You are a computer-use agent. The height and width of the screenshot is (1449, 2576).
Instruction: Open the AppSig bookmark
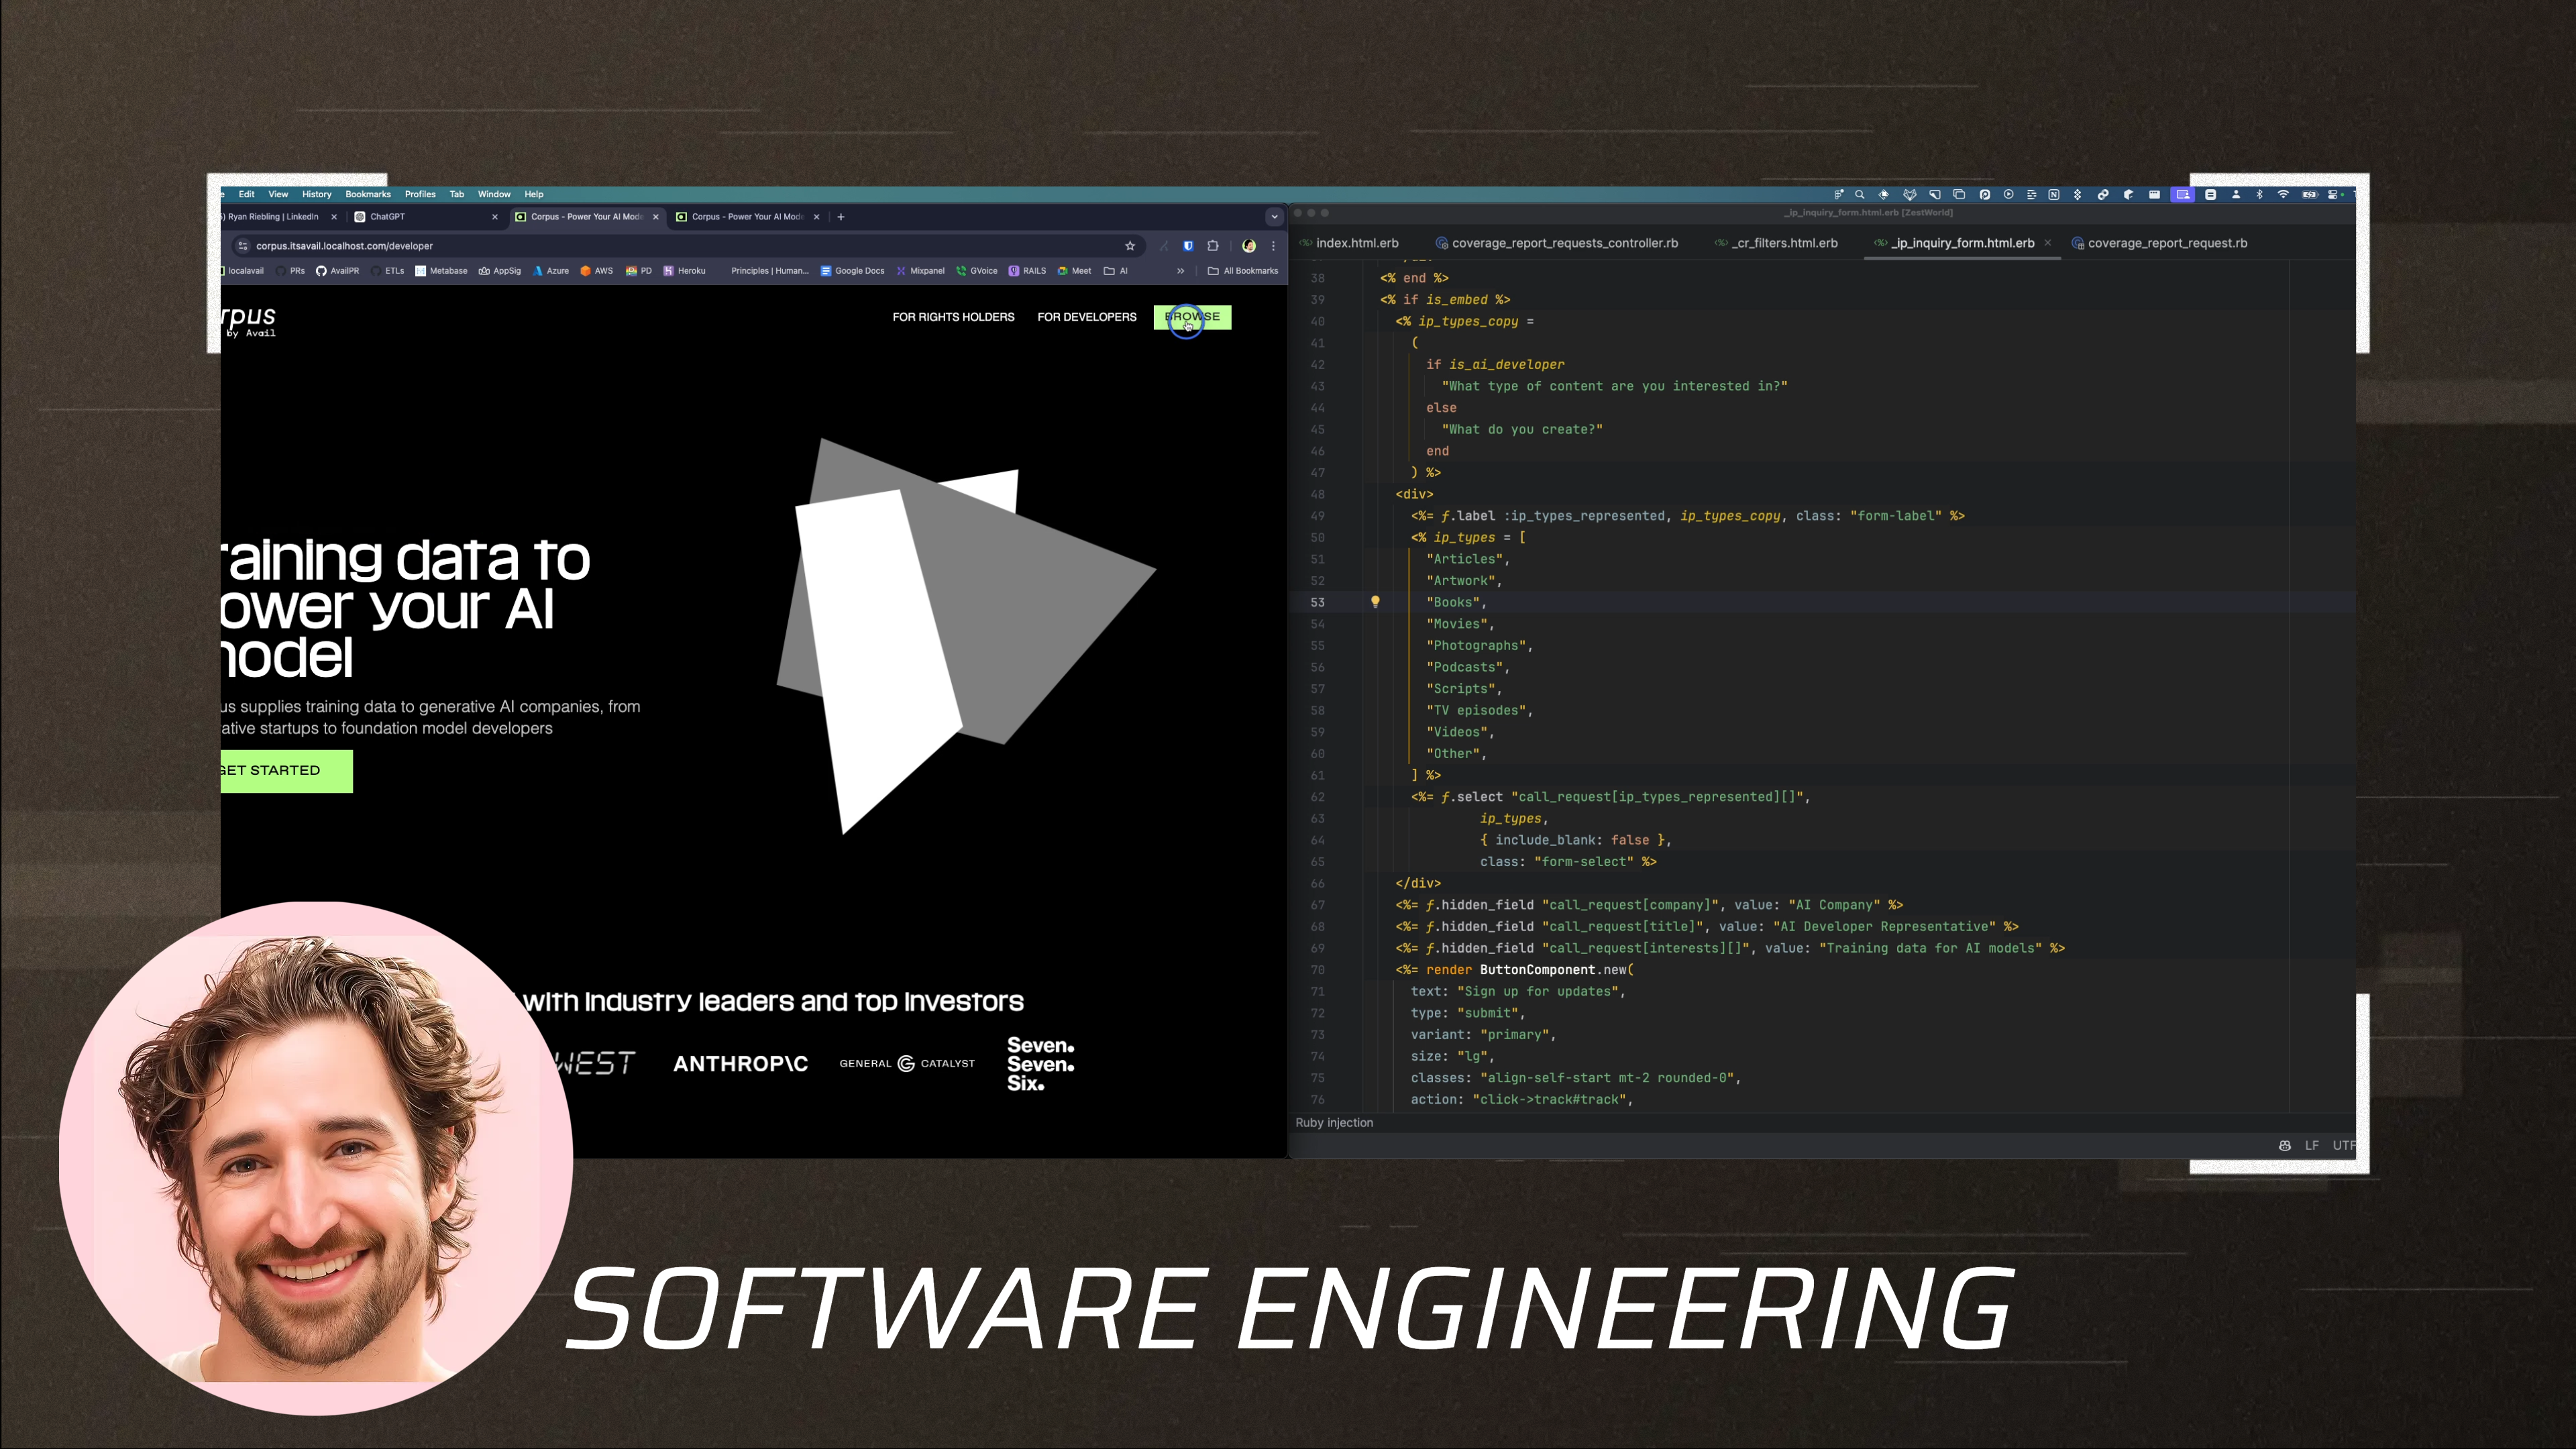500,271
